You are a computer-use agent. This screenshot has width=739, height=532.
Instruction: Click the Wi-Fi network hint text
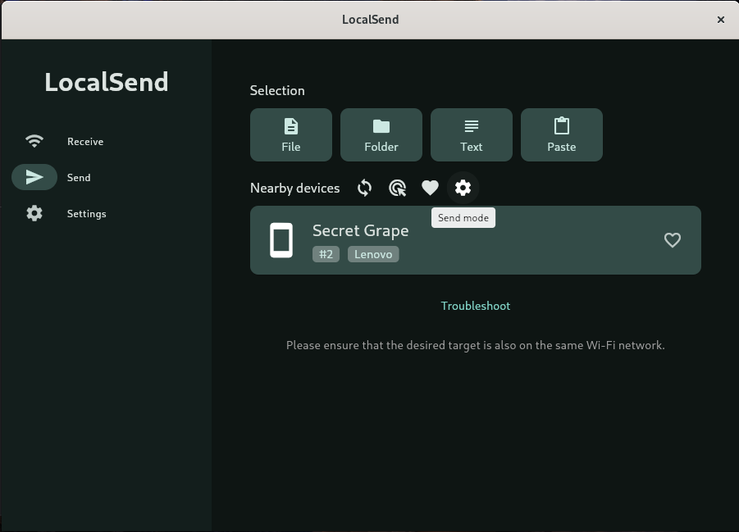coord(475,345)
